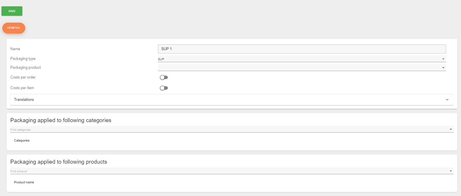The height and width of the screenshot is (196, 461).
Task: Toggle the Costs per item switch
Action: coord(164,88)
